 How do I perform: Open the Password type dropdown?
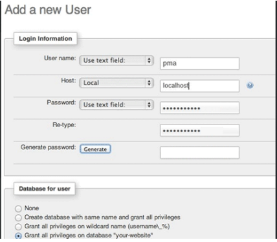pos(116,104)
